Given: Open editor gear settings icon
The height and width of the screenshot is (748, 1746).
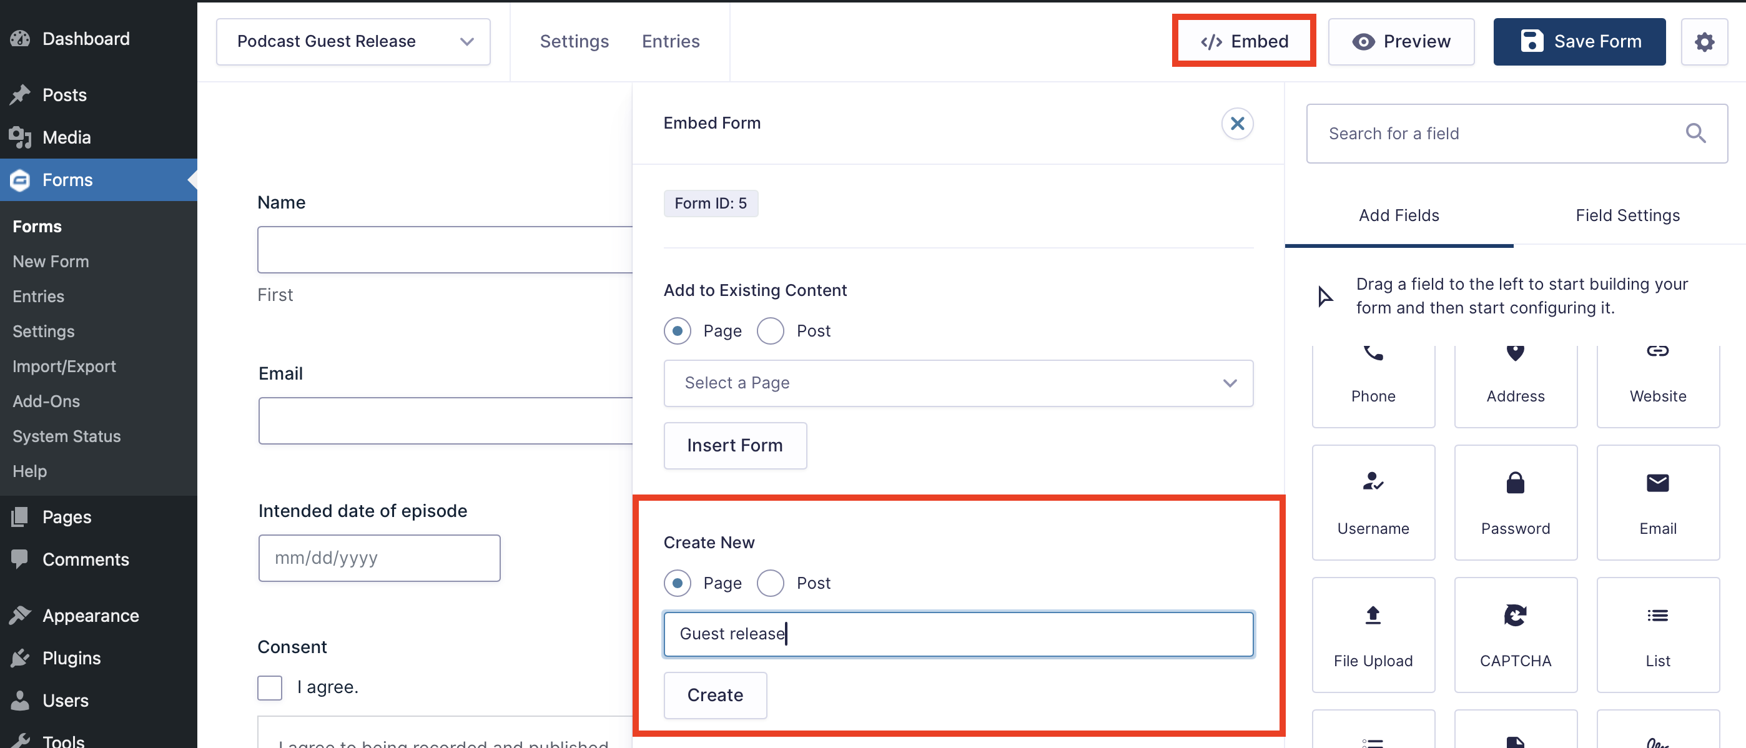Looking at the screenshot, I should pyautogui.click(x=1704, y=41).
